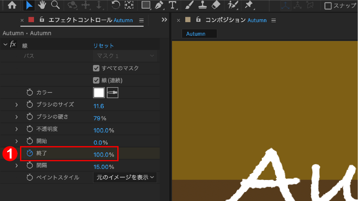Image resolution: width=358 pixels, height=201 pixels.
Task: Click 終了 value 100.0
Action: click(101, 155)
